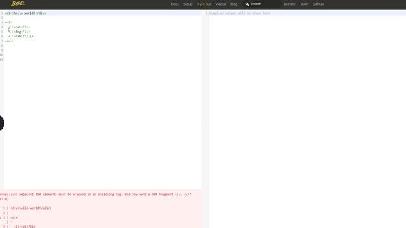Open the Docs page
Screen dimensions: 406x228
pyautogui.click(x=175, y=4)
